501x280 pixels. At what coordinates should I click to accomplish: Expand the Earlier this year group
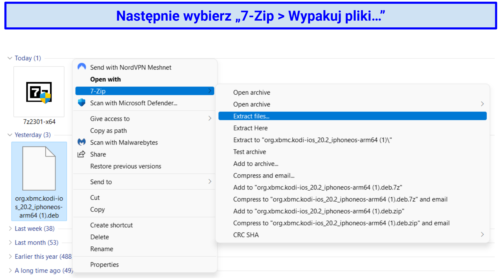pyautogui.click(x=10, y=257)
